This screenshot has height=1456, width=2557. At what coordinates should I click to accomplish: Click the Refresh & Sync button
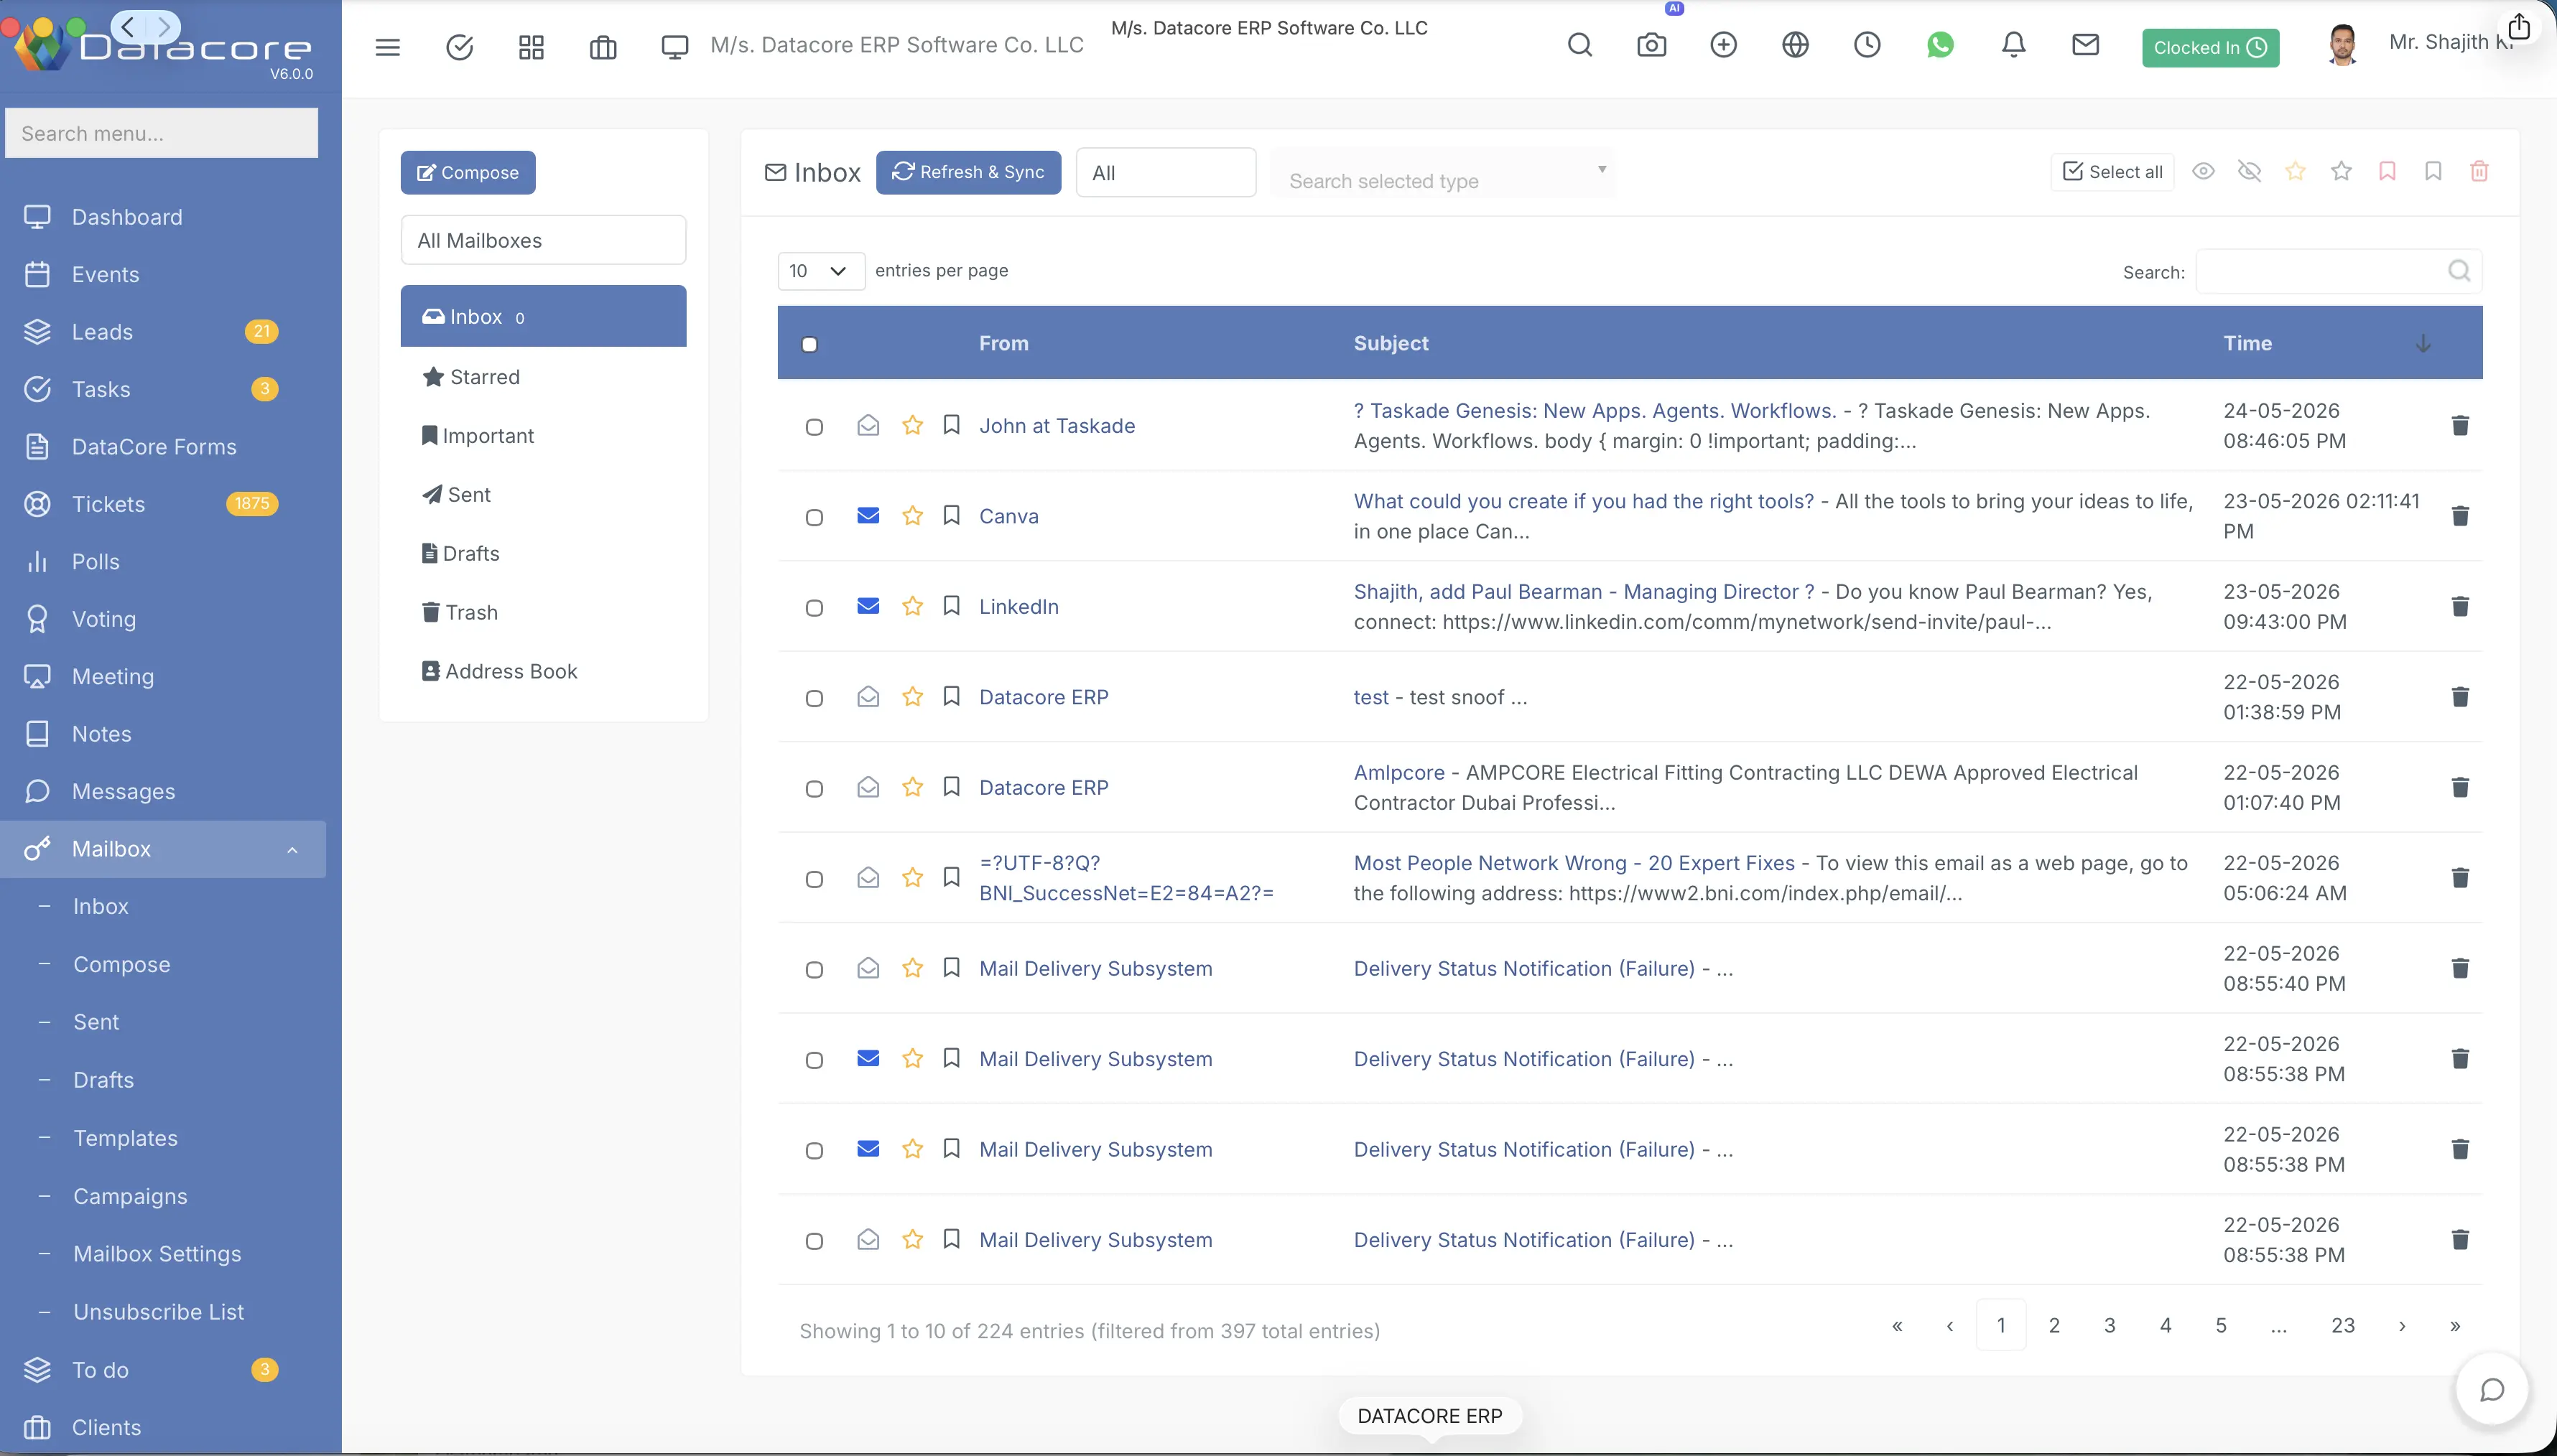(x=968, y=172)
